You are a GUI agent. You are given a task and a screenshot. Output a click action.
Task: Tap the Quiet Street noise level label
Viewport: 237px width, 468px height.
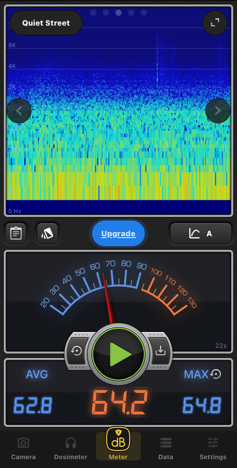46,23
